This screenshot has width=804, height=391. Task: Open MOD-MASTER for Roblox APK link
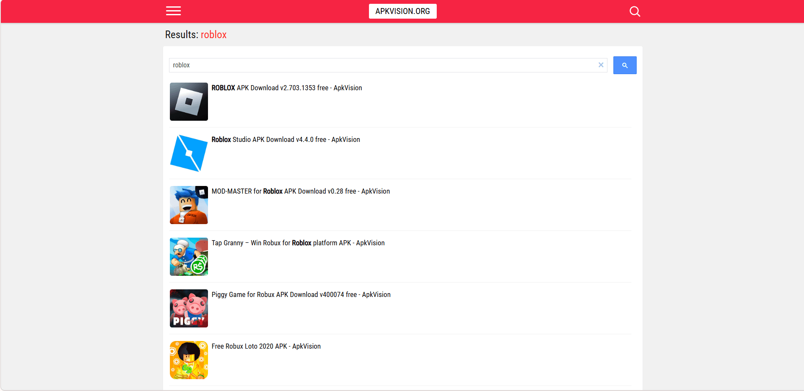300,191
